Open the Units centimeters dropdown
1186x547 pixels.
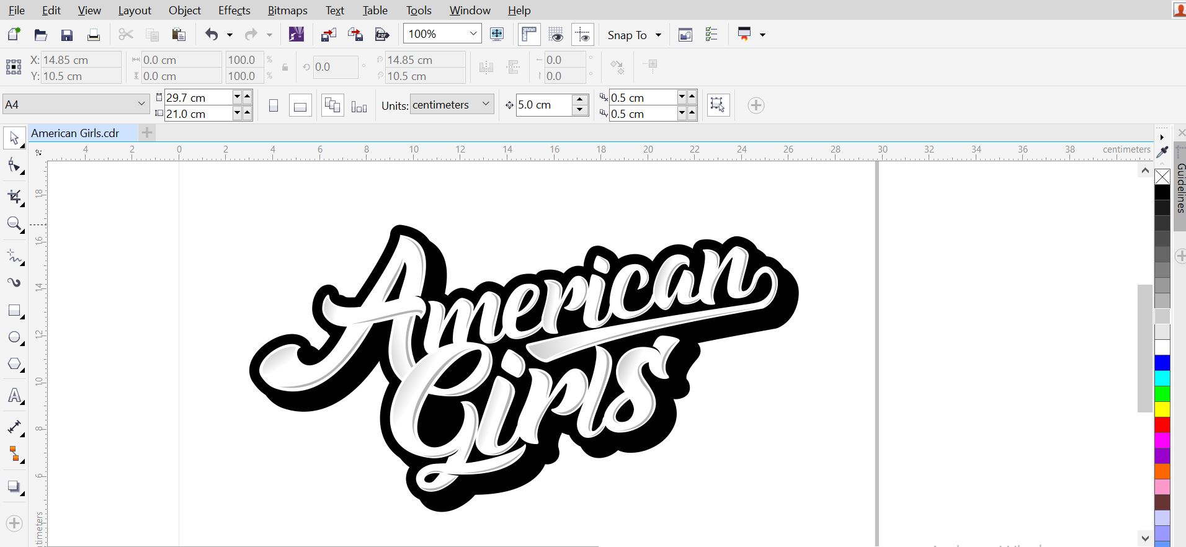point(486,104)
